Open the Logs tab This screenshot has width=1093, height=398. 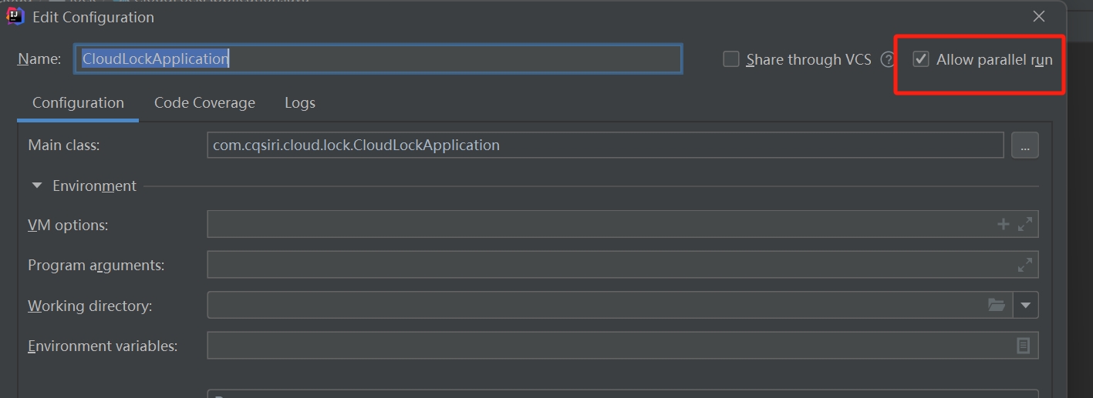[x=299, y=103]
